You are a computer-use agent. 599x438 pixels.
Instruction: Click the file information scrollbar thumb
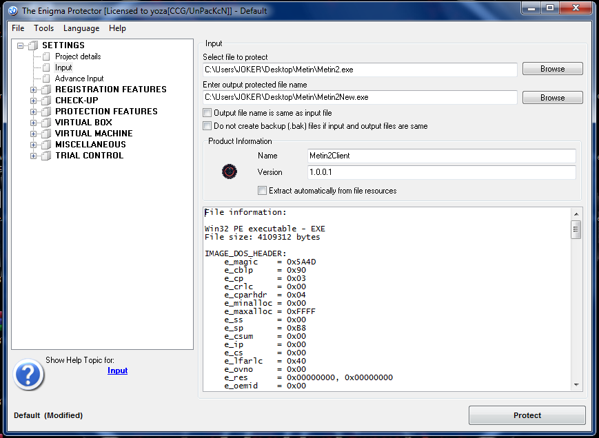pos(576,230)
